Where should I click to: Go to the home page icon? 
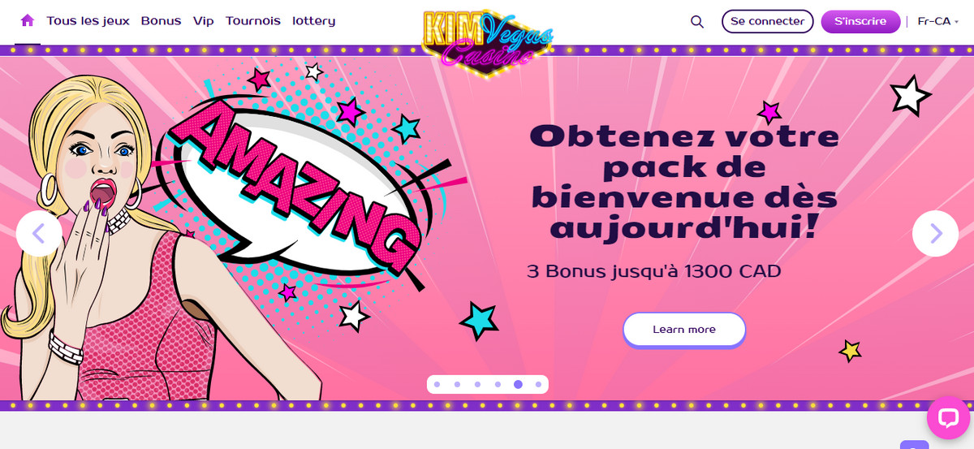pos(28,21)
